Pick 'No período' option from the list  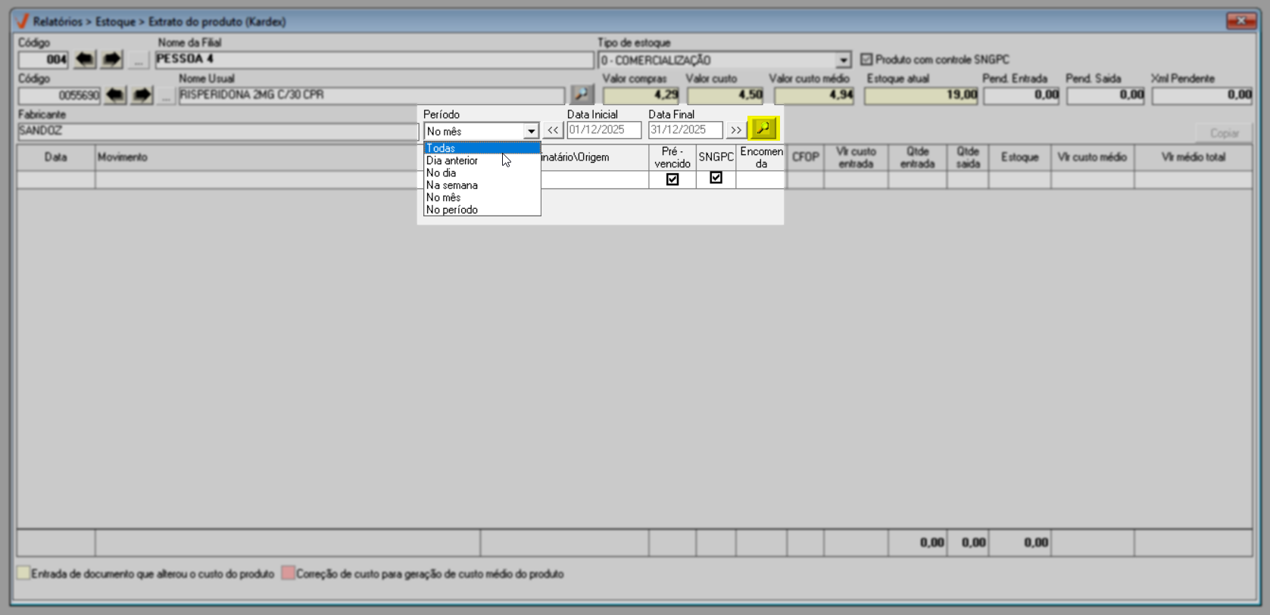(452, 210)
